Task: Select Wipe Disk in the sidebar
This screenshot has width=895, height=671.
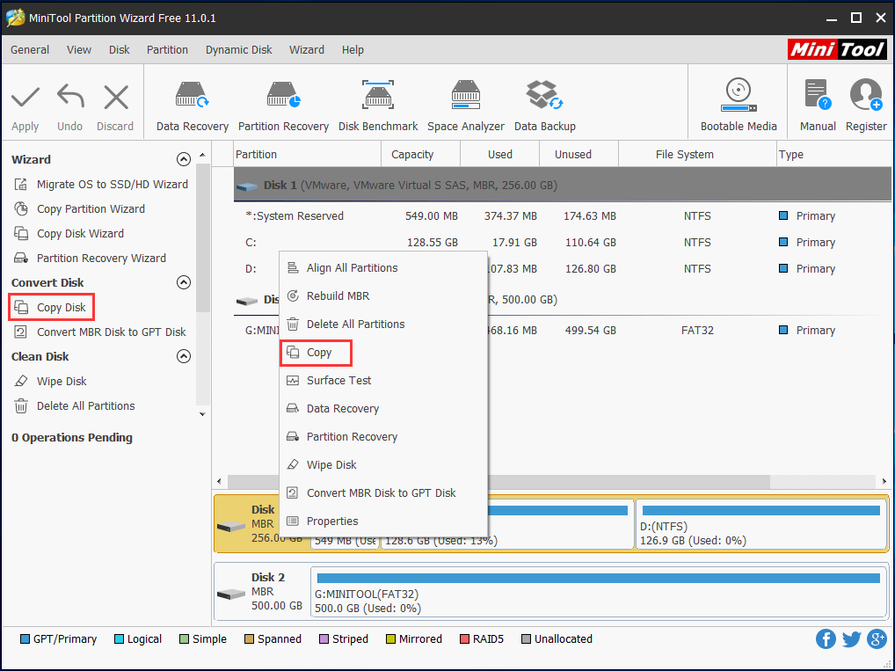Action: tap(50, 381)
